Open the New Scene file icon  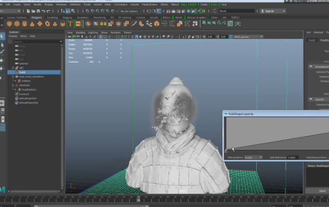click(28, 11)
